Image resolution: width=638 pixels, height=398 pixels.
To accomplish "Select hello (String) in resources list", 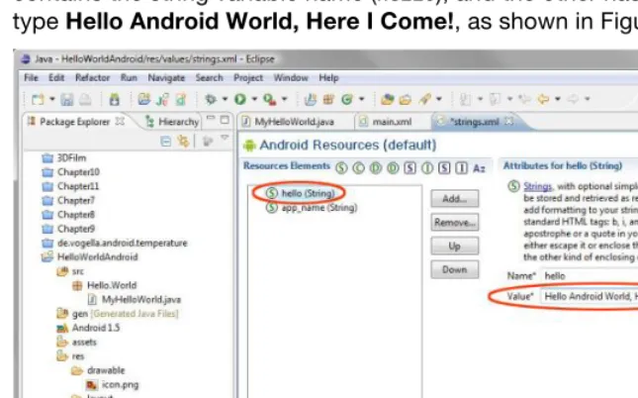I will pos(301,193).
